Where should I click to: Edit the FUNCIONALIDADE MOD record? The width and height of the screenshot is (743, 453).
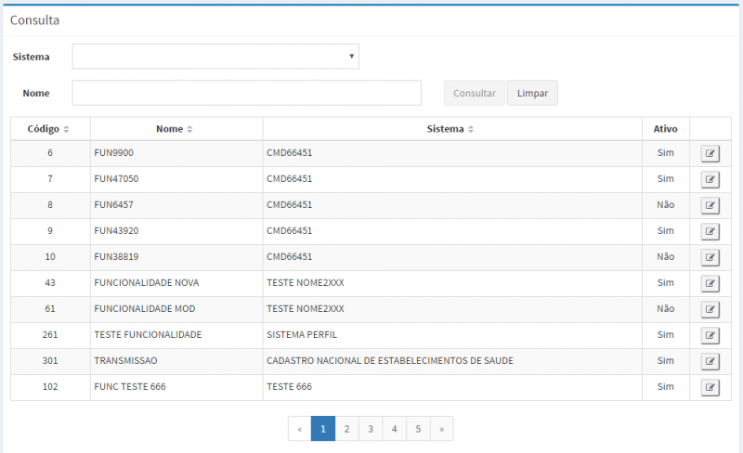tap(710, 309)
